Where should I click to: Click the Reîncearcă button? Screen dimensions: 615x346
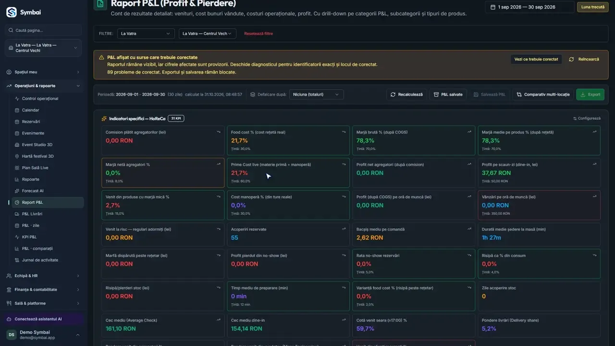584,59
